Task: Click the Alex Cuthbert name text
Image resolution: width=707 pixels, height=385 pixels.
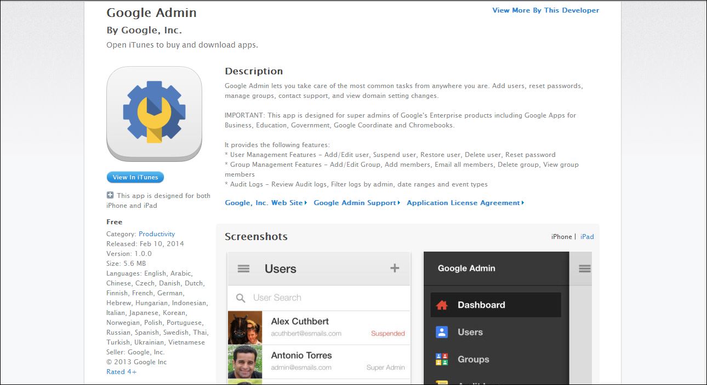Action: [x=300, y=322]
